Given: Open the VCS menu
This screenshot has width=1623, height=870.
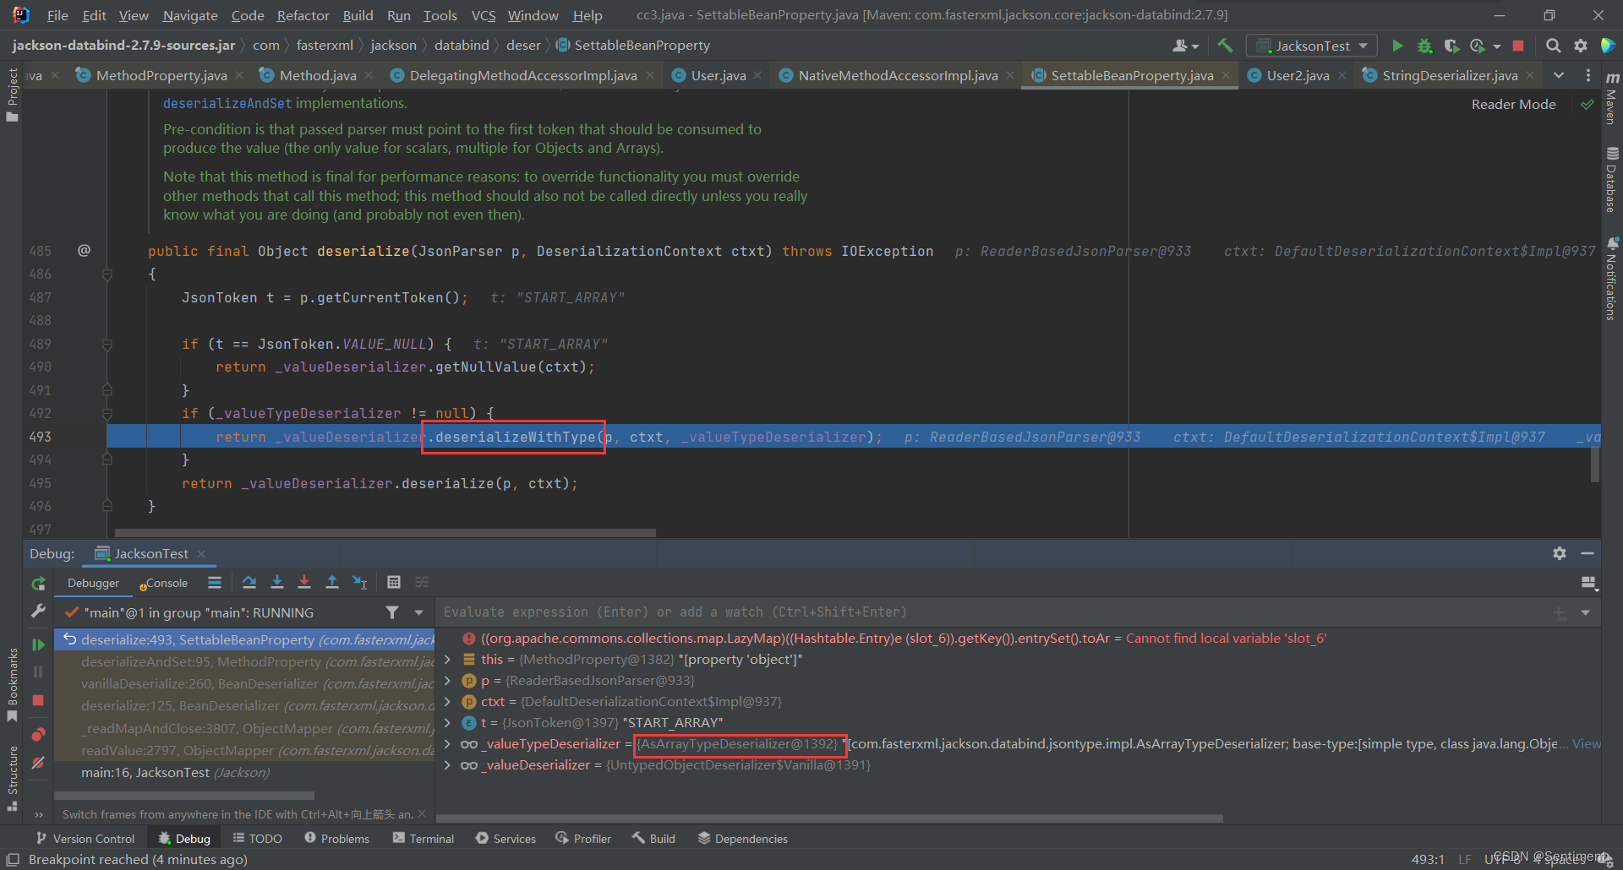Looking at the screenshot, I should [x=484, y=15].
